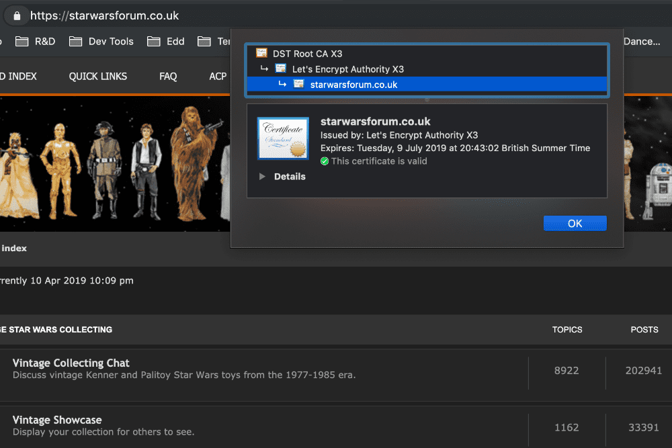Click the Dance... bookmark item
This screenshot has height=448, width=672.
click(642, 42)
